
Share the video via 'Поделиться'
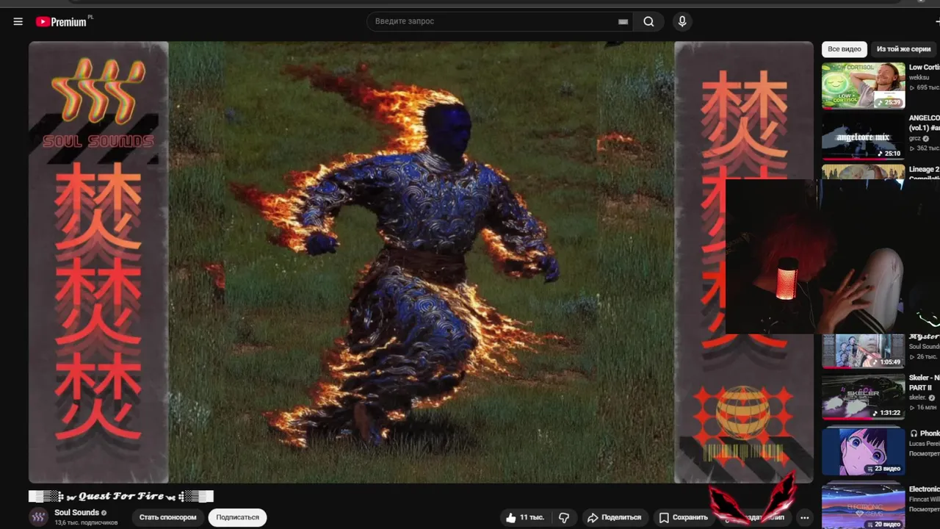point(616,517)
